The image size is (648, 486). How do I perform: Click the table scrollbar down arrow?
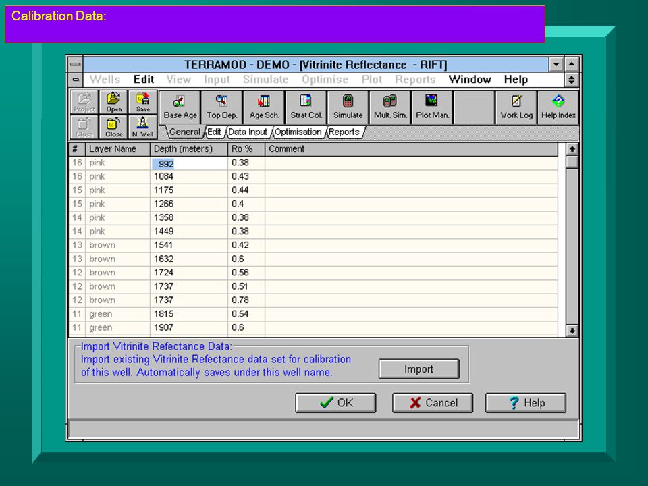coord(572,331)
